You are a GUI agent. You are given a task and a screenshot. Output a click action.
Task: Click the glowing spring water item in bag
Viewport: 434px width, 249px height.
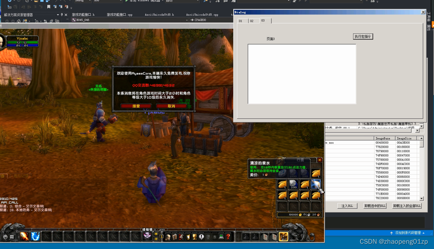pos(316,184)
